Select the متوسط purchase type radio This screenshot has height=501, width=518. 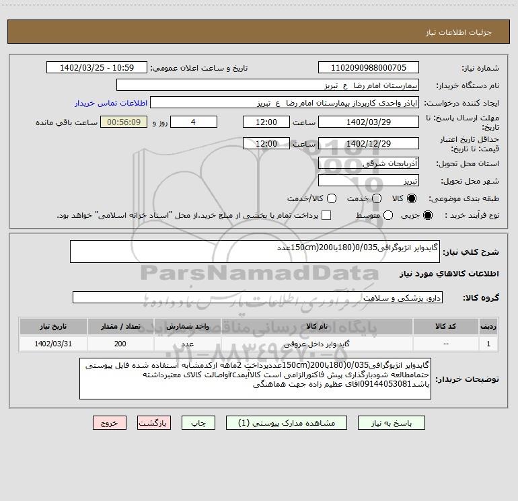pos(388,215)
